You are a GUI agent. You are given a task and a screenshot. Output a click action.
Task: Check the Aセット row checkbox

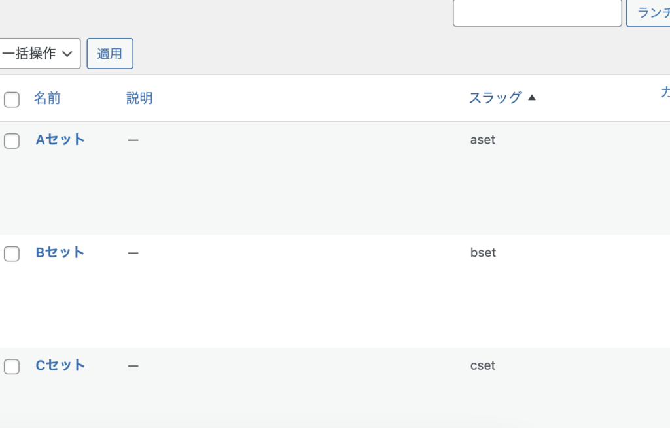click(x=12, y=140)
